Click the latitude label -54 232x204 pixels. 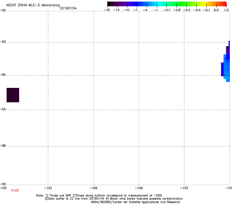(x=3, y=75)
